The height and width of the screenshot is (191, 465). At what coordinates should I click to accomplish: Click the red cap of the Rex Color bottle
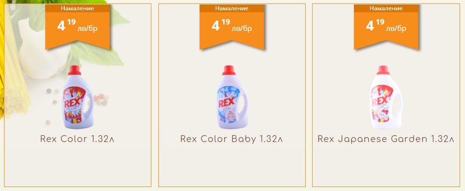coord(74,71)
